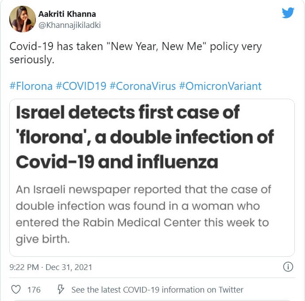Click the lightning bolt icon
This screenshot has width=305, height=301.
click(x=62, y=290)
